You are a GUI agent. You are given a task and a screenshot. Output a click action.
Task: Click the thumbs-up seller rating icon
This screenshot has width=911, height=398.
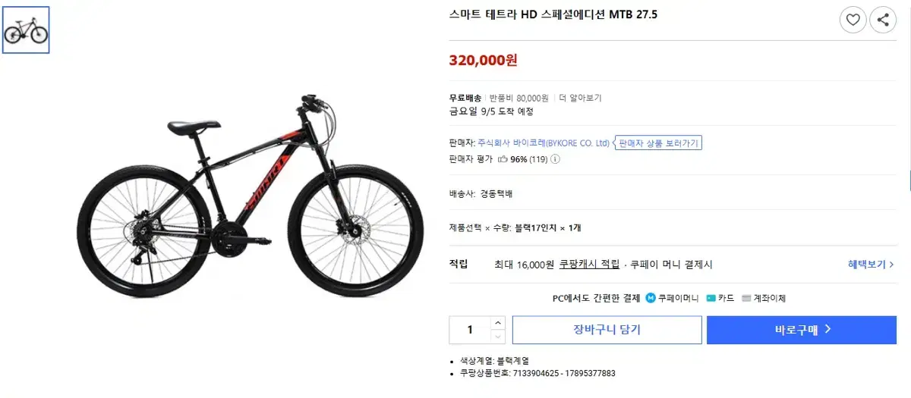503,159
